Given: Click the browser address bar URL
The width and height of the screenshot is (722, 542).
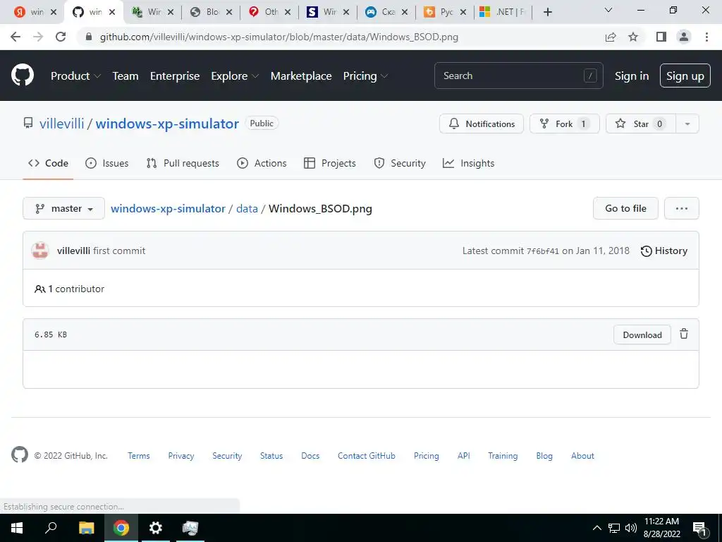Looking at the screenshot, I should 279,37.
